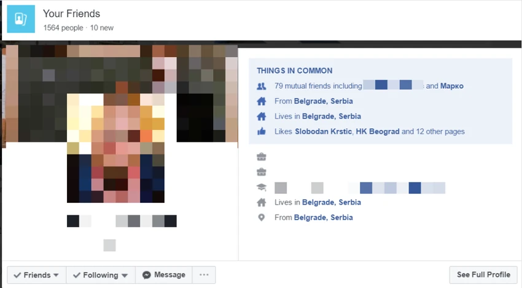Open the HK Beograd page link
Image resolution: width=522 pixels, height=288 pixels.
point(378,132)
